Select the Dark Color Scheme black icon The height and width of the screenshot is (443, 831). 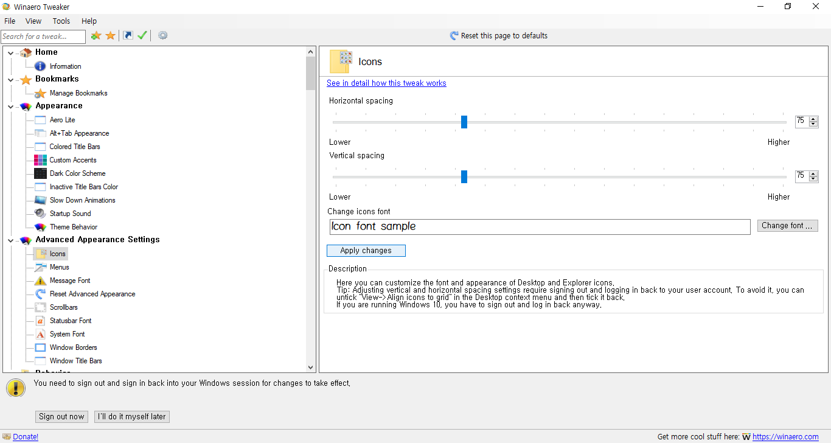[40, 173]
